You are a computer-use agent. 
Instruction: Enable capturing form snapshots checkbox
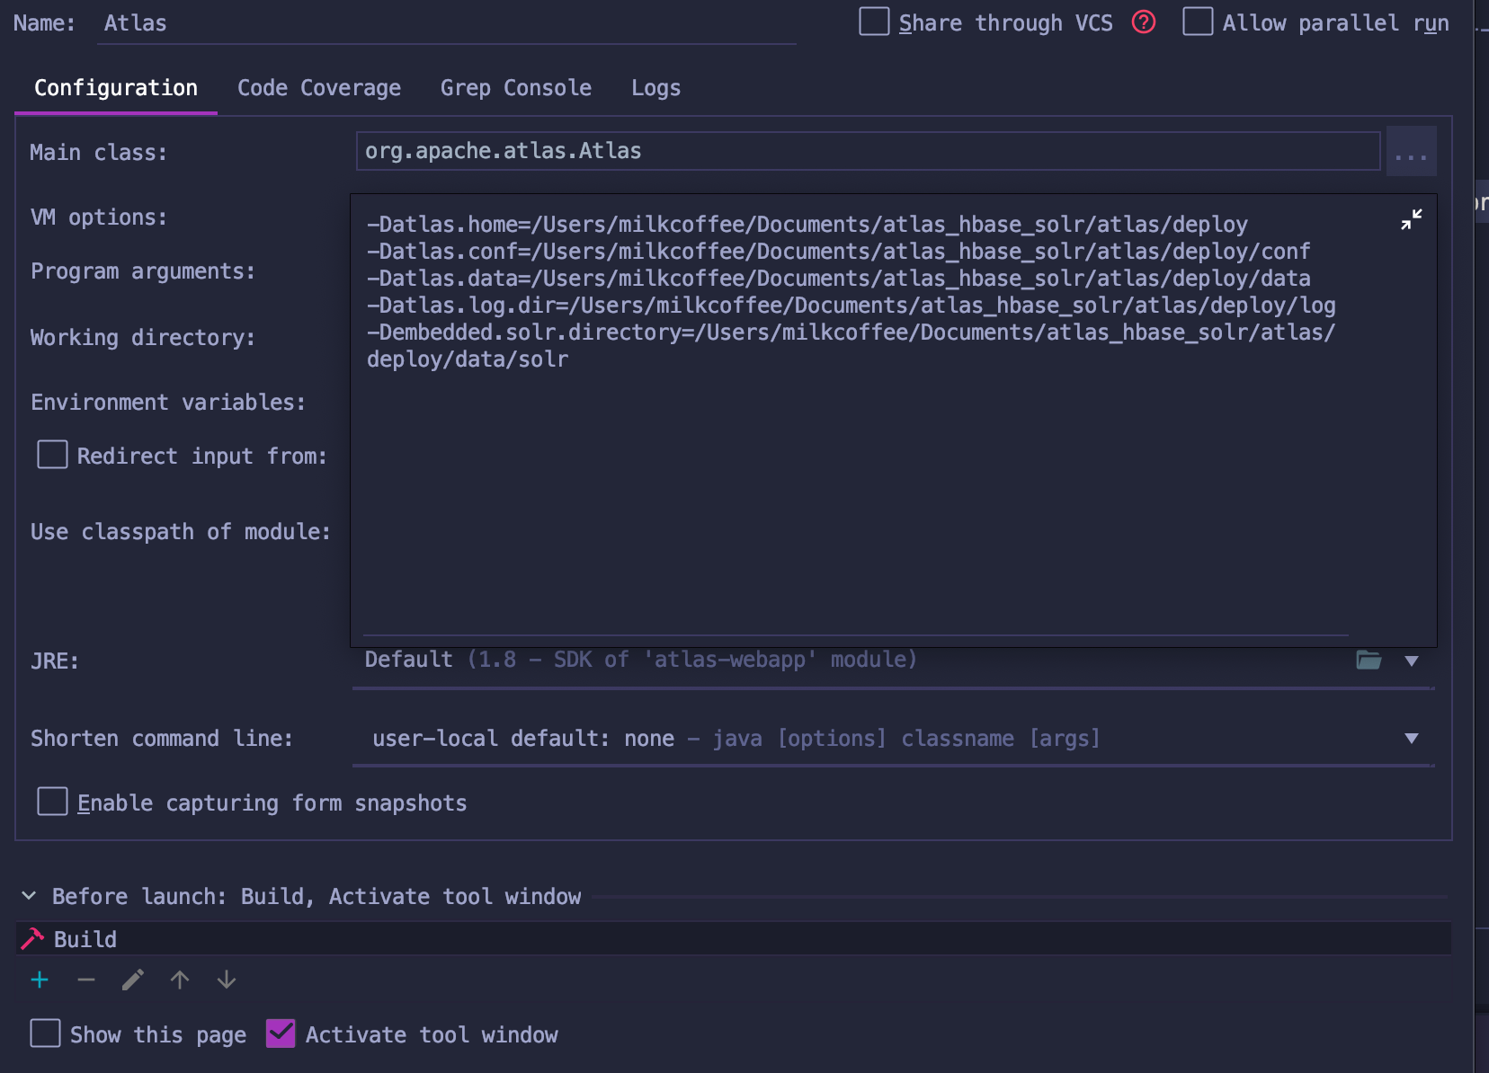(52, 802)
